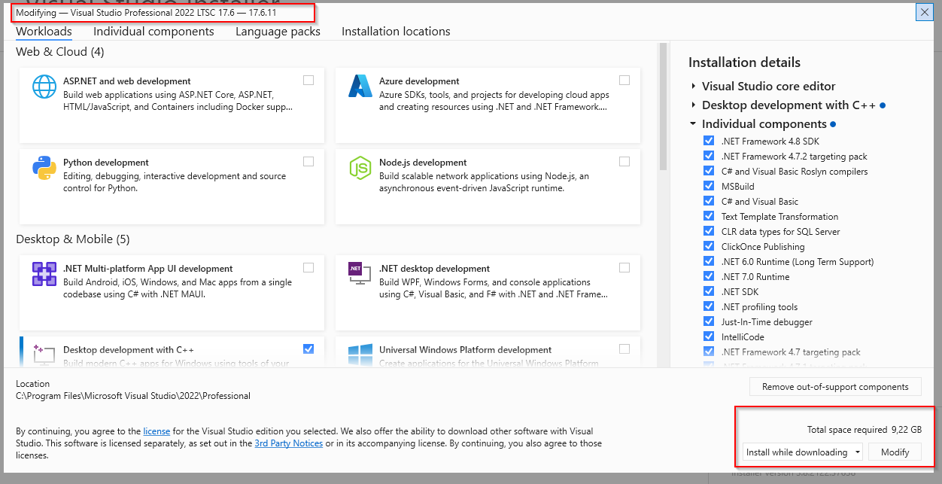This screenshot has width=942, height=484.
Task: Click the Python development logo icon
Action: coord(44,168)
